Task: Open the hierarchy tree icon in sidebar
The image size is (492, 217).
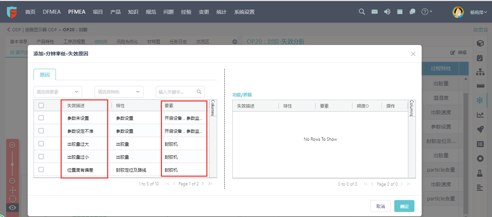Action: click(480, 72)
